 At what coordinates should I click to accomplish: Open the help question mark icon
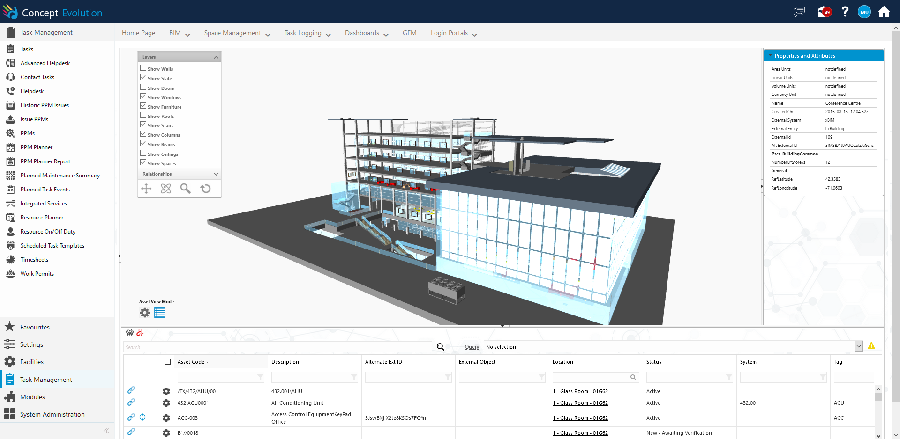[845, 12]
